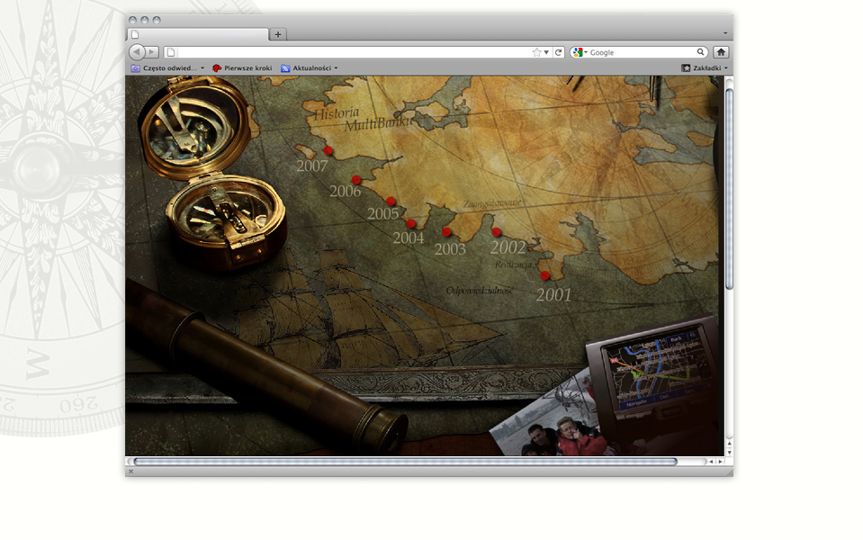Open the Często odwied... bookmarks folder

pos(168,68)
